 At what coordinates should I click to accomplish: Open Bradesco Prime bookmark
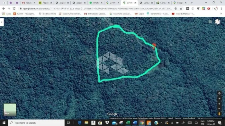click(48, 14)
